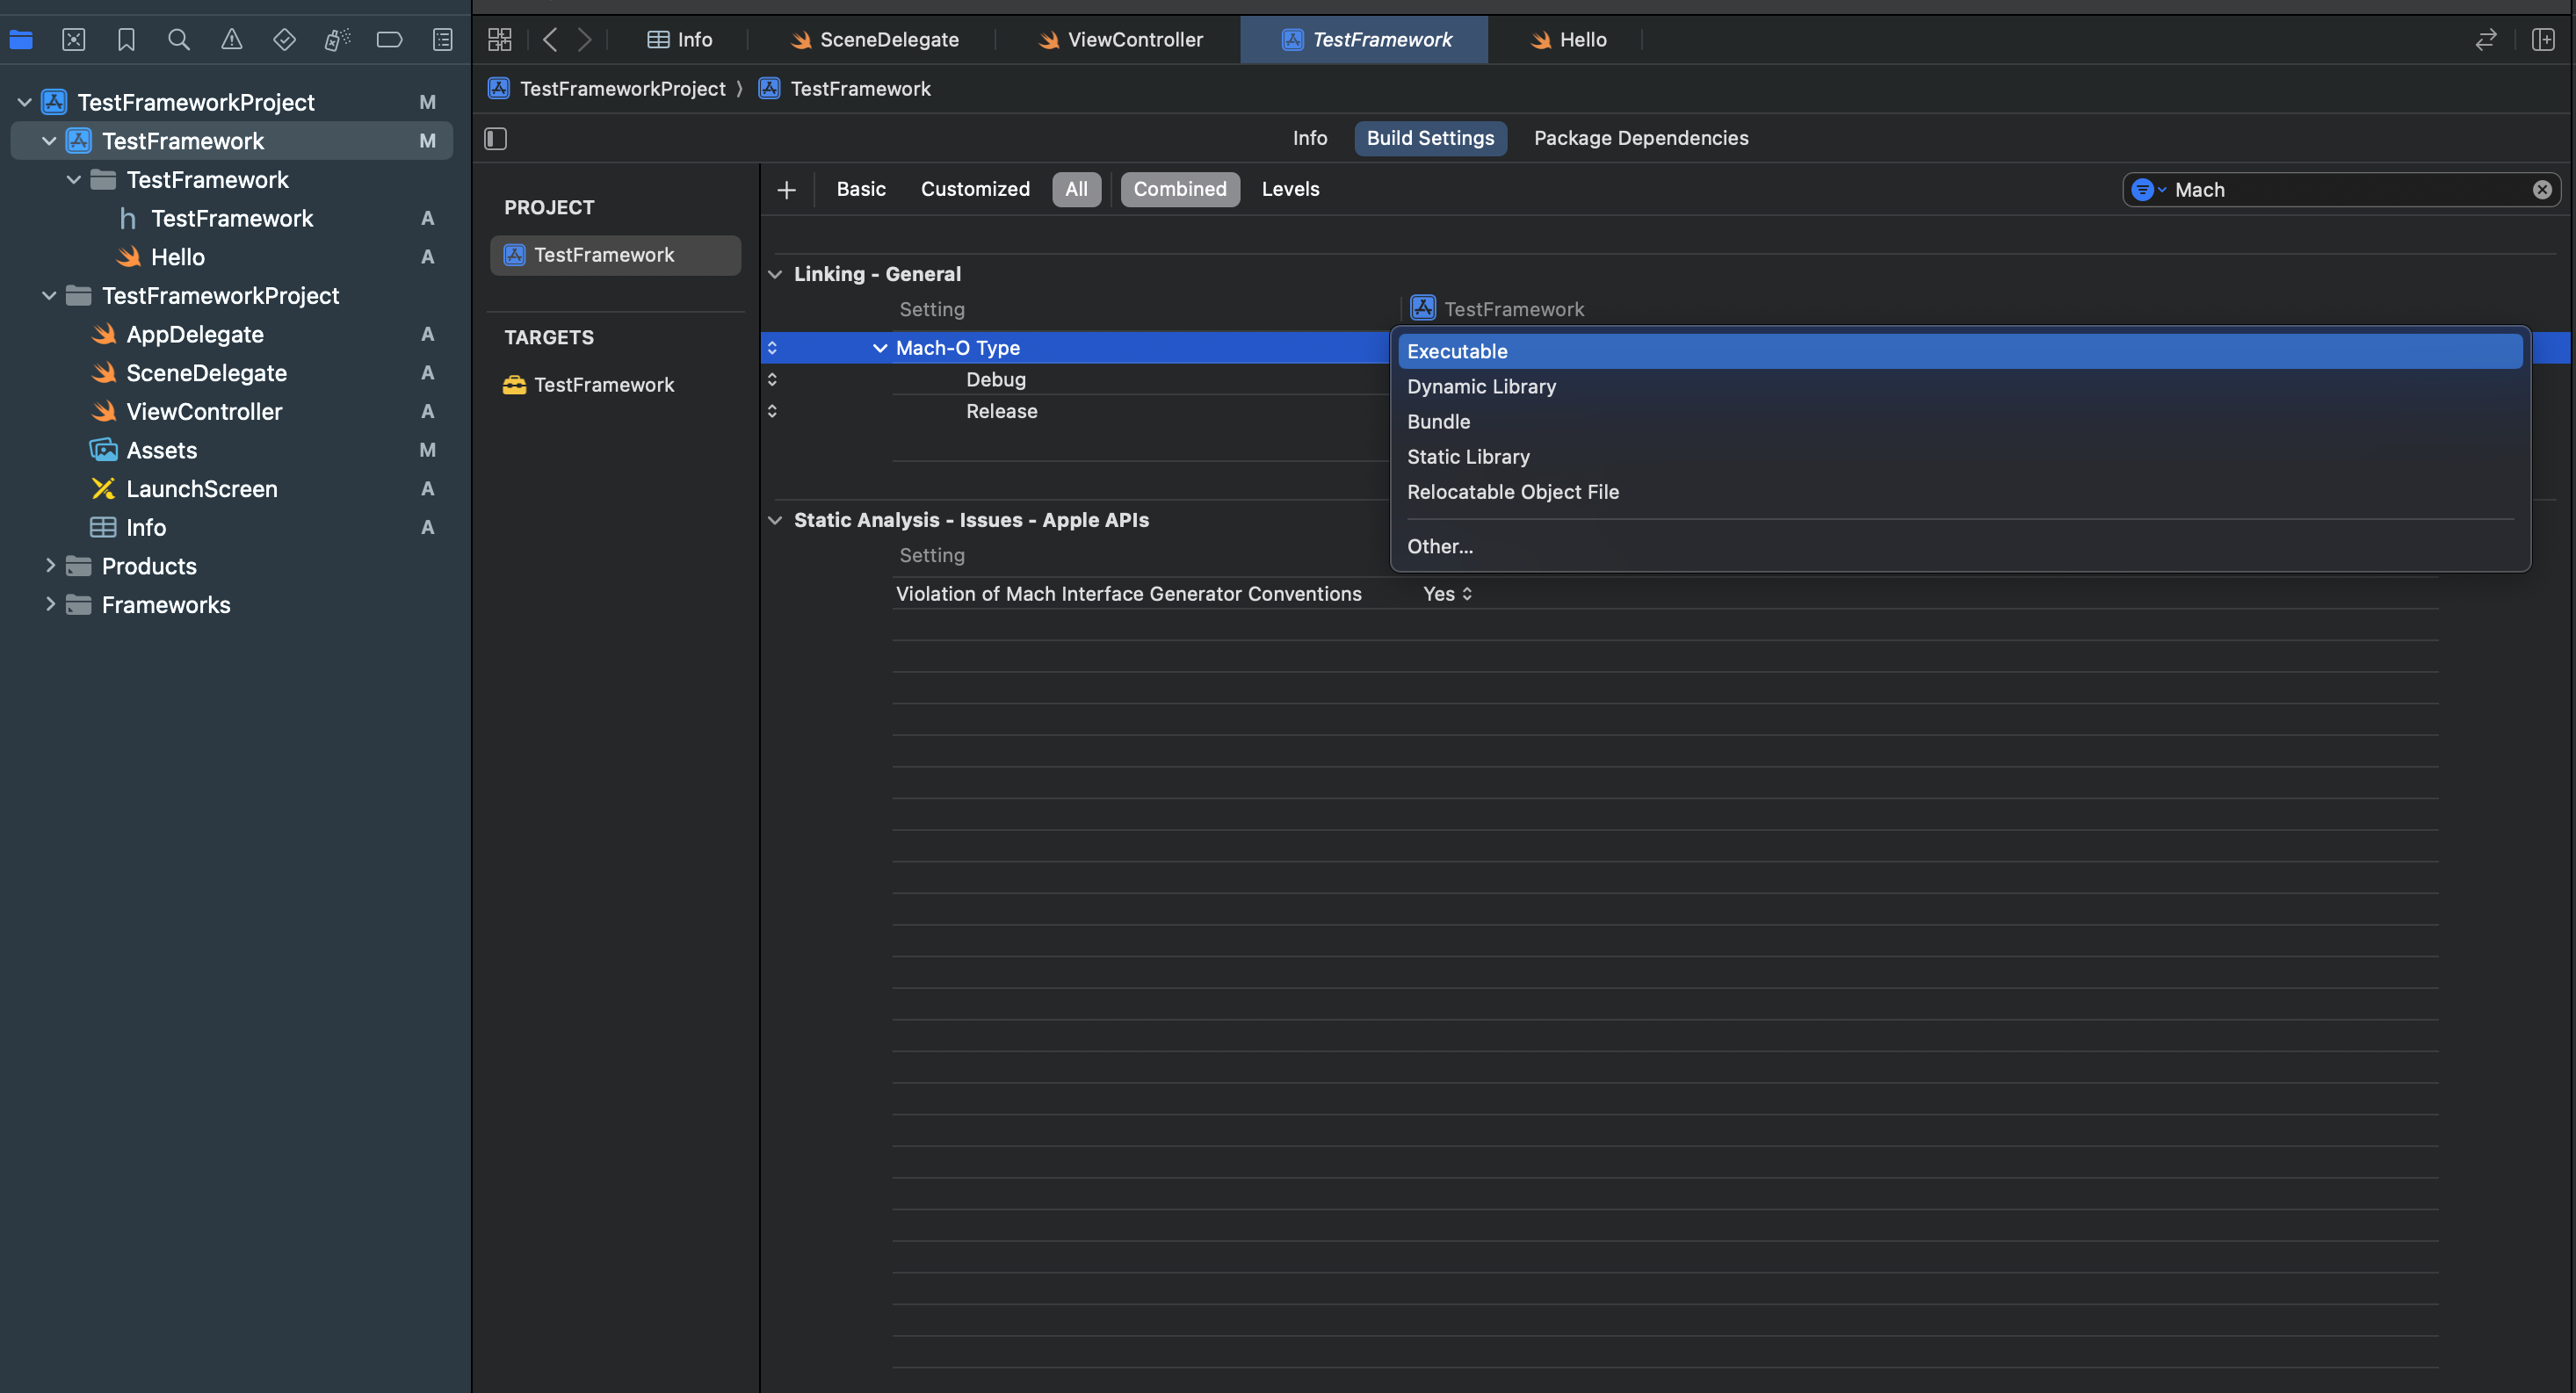Viewport: 2576px width, 1393px height.
Task: Add an editor on the right
Action: 2543,40
